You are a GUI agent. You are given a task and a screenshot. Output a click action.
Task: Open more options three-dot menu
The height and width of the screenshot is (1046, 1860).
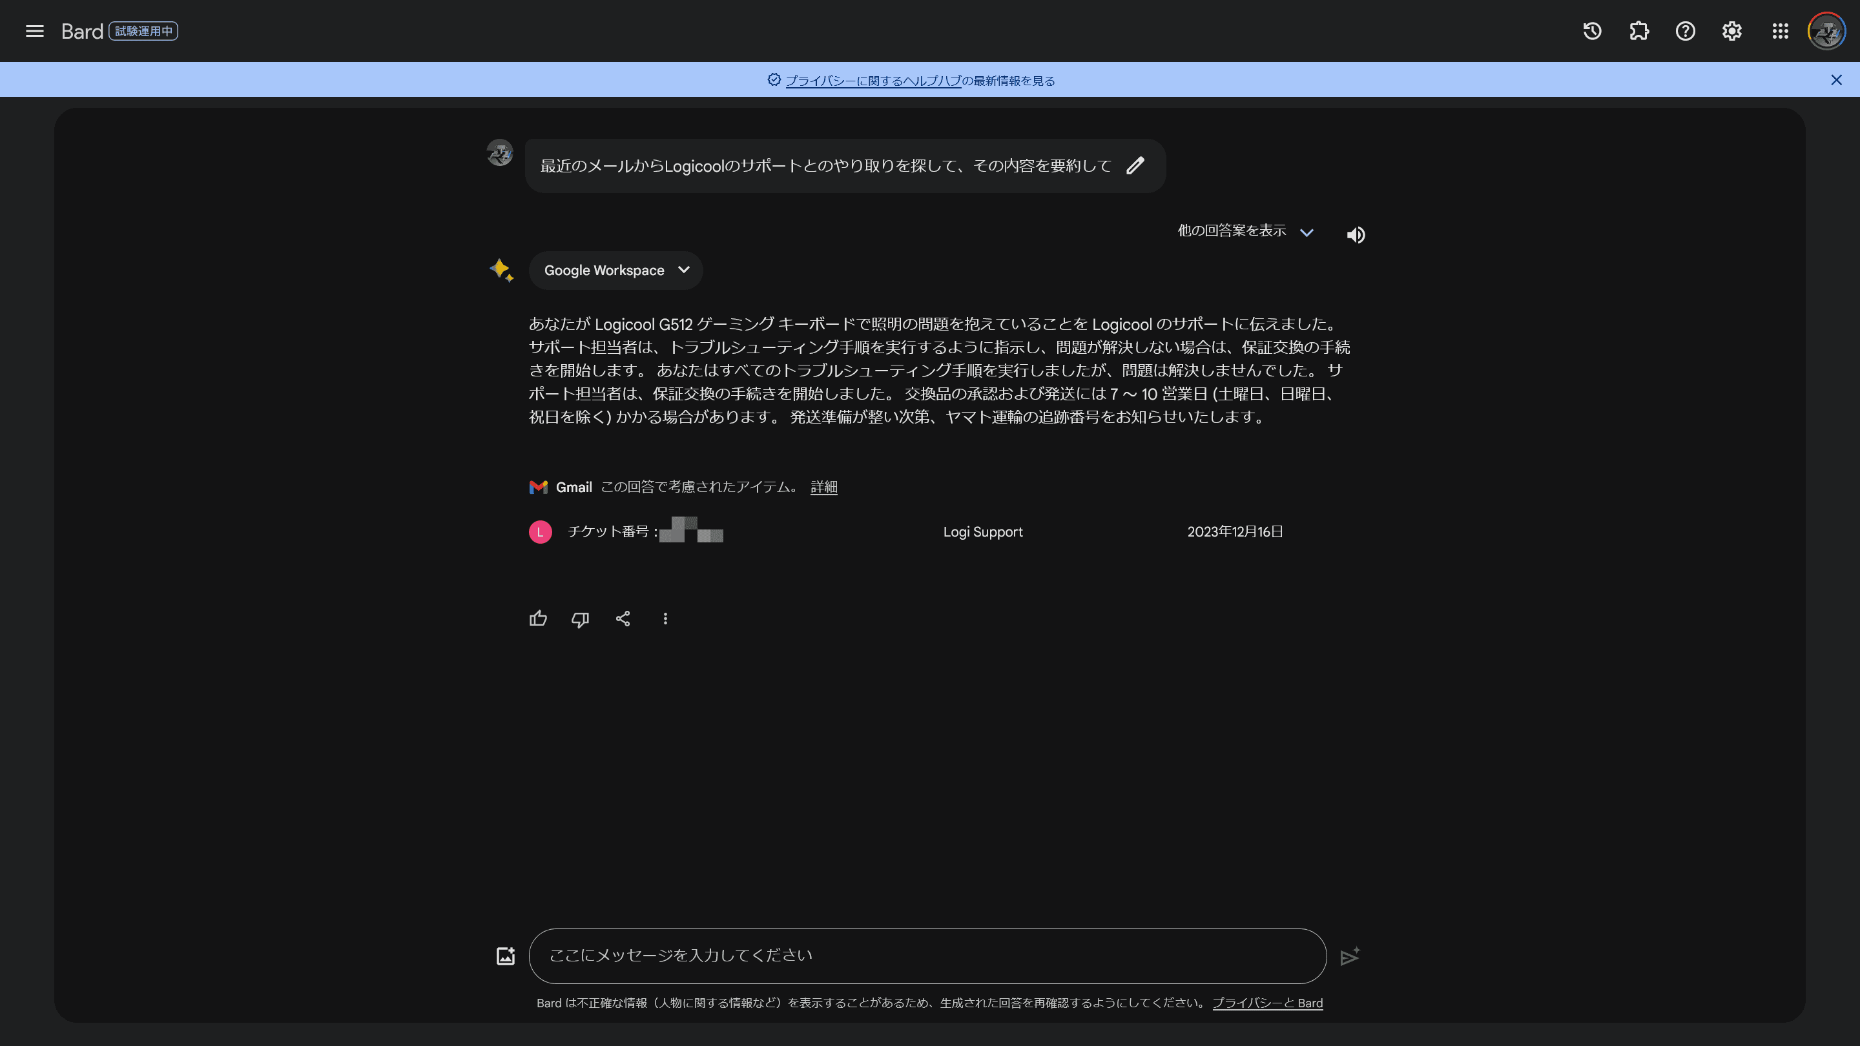click(665, 619)
